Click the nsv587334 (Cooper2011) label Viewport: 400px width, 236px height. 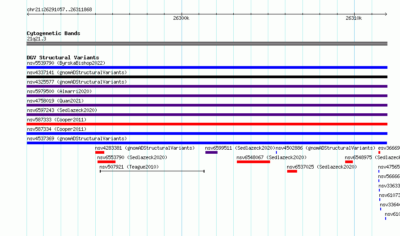(x=57, y=129)
